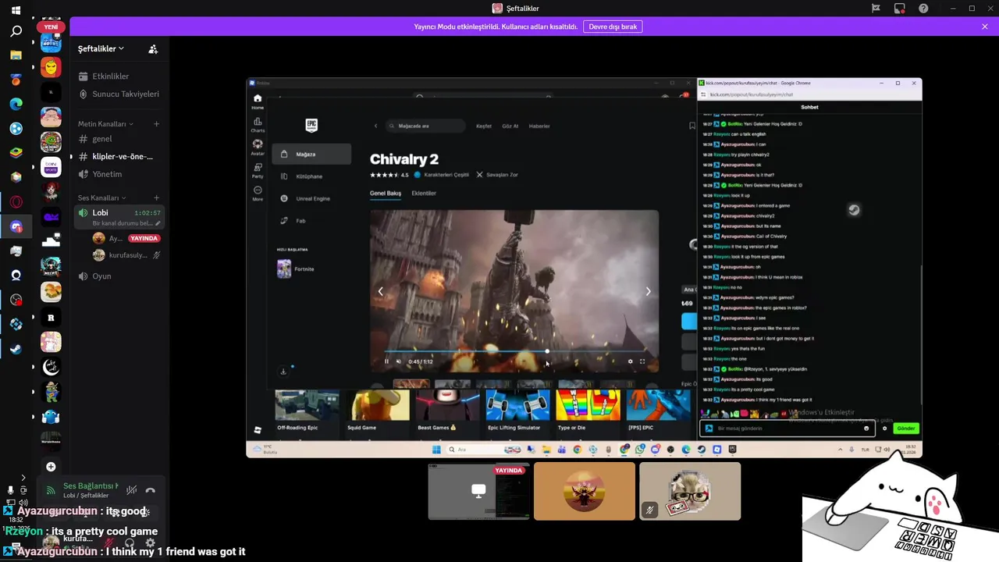Click the Epic launcher downloads icon

click(283, 372)
